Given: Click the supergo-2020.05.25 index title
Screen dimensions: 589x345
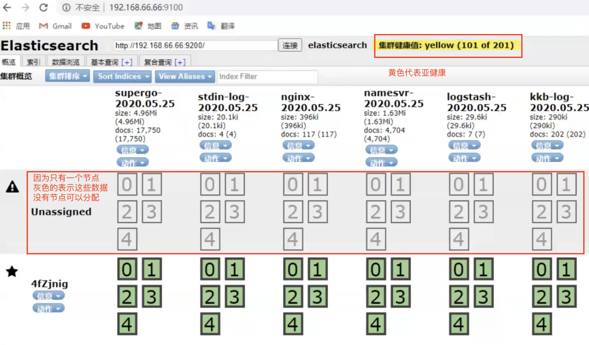Looking at the screenshot, I should 145,98.
